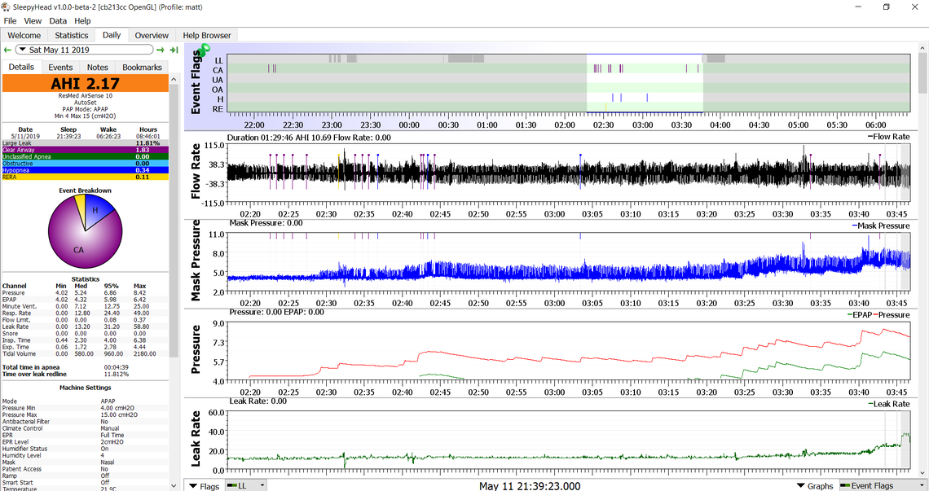
Task: Click the Event Flags graph title
Action: pyautogui.click(x=196, y=83)
